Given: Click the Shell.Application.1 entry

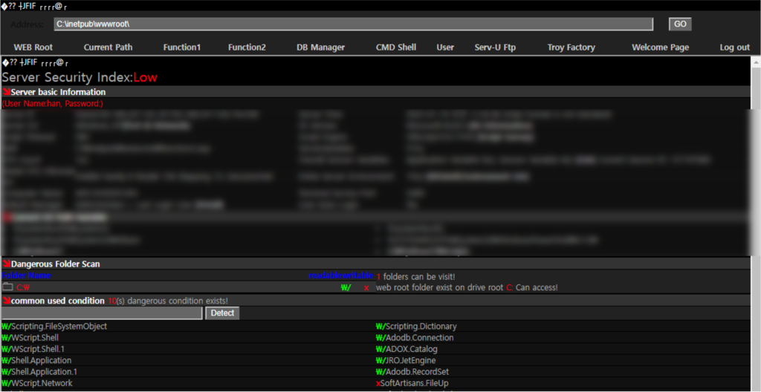Looking at the screenshot, I should tap(44, 372).
